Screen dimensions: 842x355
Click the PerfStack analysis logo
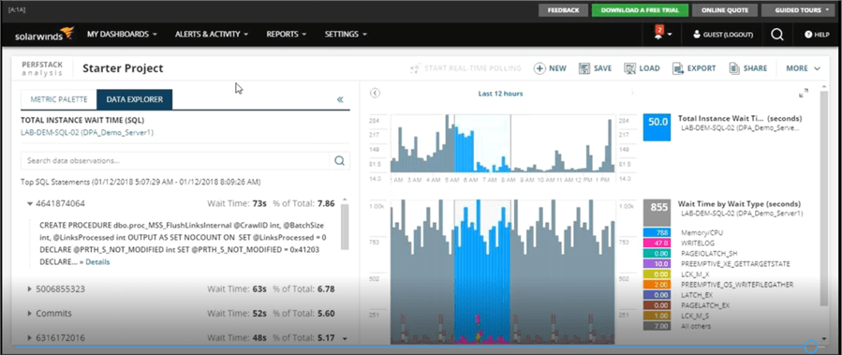[42, 68]
